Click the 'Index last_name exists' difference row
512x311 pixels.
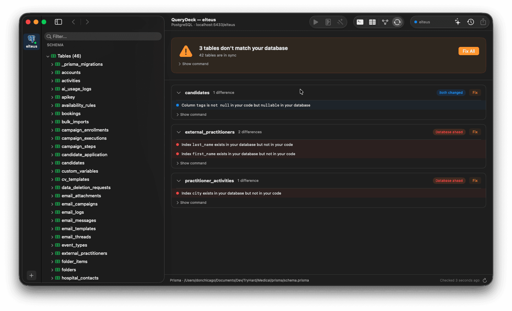click(x=328, y=145)
